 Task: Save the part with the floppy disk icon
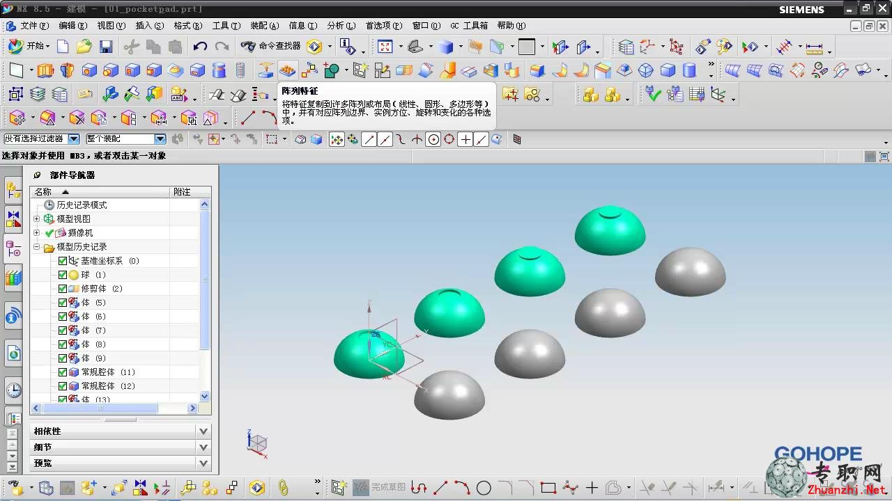(106, 47)
